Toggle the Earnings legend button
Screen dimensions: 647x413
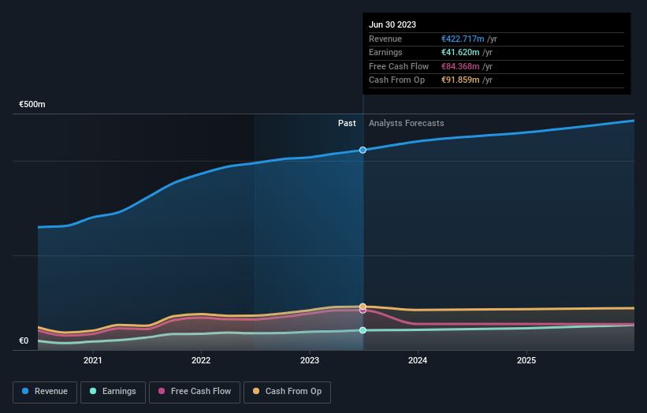(x=113, y=392)
